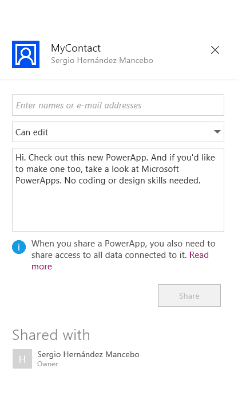Select Sergio Hernández Mancebo in Shared with list
This screenshot has width=238, height=411.
coord(88,354)
